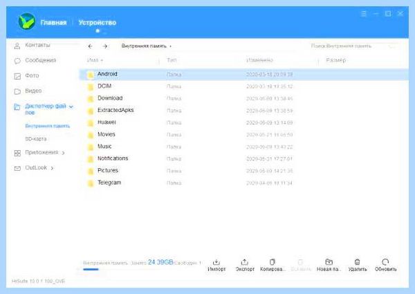415x294 pixels.
Task: Sort by the Тип column header
Action: (172, 60)
